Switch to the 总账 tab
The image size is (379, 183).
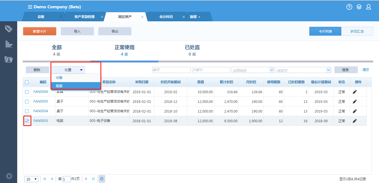pyautogui.click(x=41, y=17)
